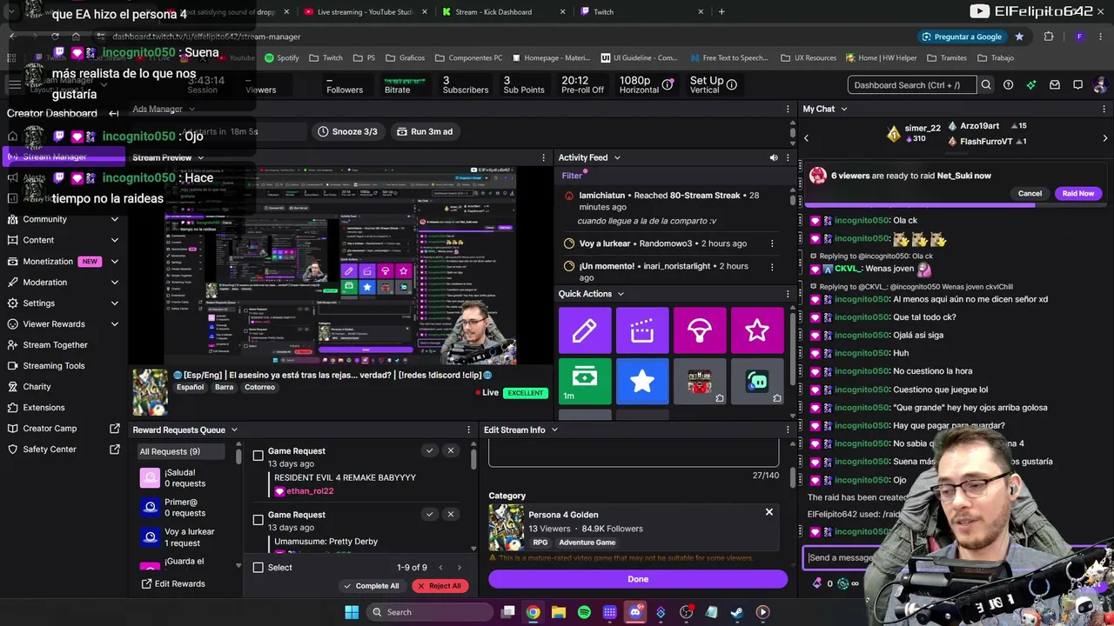Click Reject All requests button

pyautogui.click(x=440, y=585)
